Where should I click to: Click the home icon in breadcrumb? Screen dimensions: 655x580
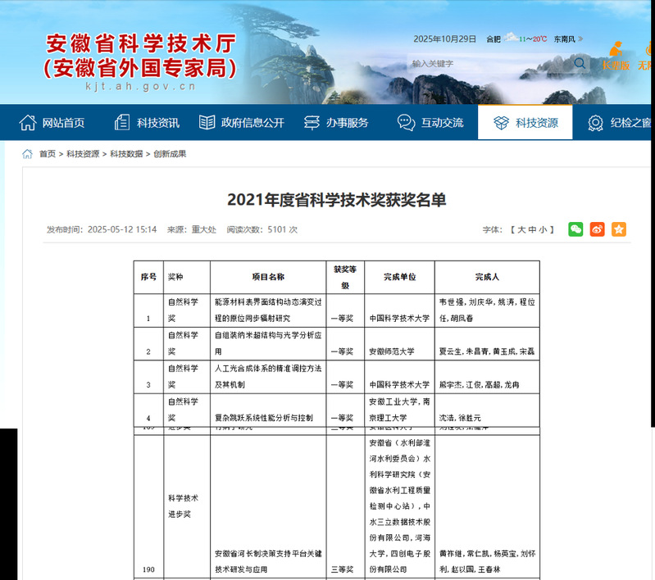click(x=28, y=154)
